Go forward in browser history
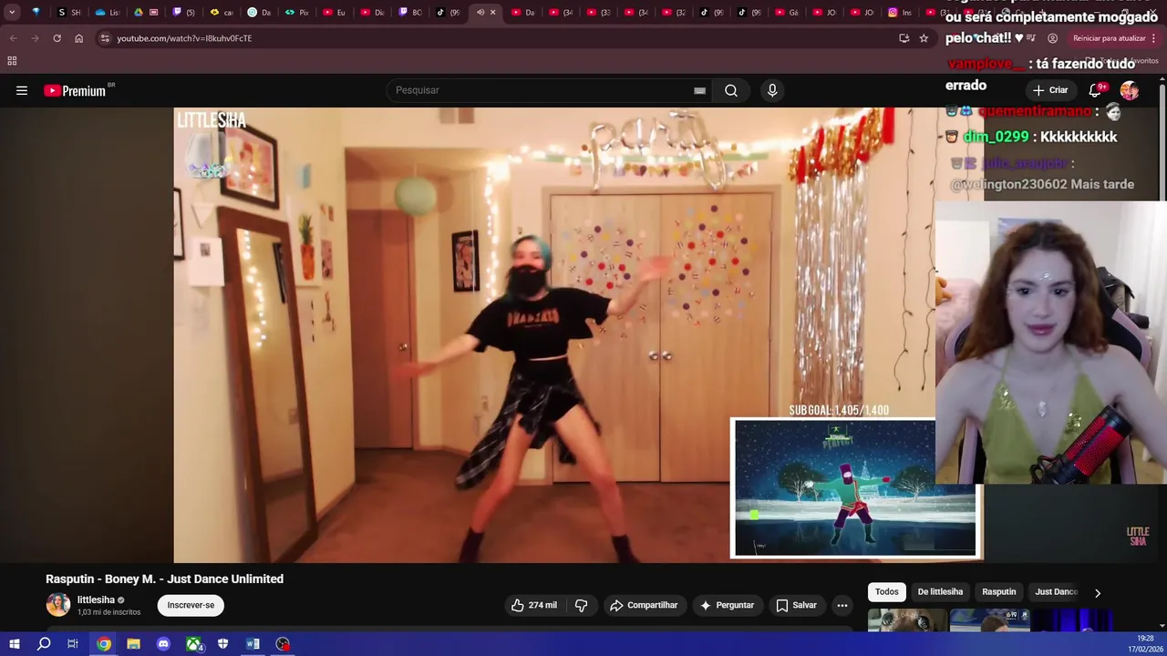 pos(35,38)
